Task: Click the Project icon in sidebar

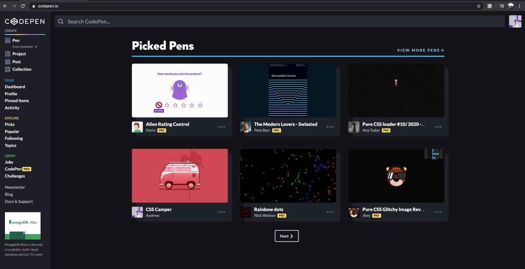Action: [7, 54]
